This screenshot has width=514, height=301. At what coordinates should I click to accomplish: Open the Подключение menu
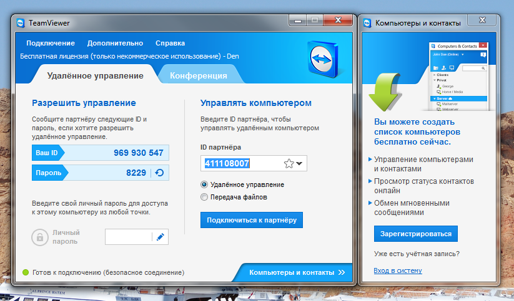click(51, 43)
